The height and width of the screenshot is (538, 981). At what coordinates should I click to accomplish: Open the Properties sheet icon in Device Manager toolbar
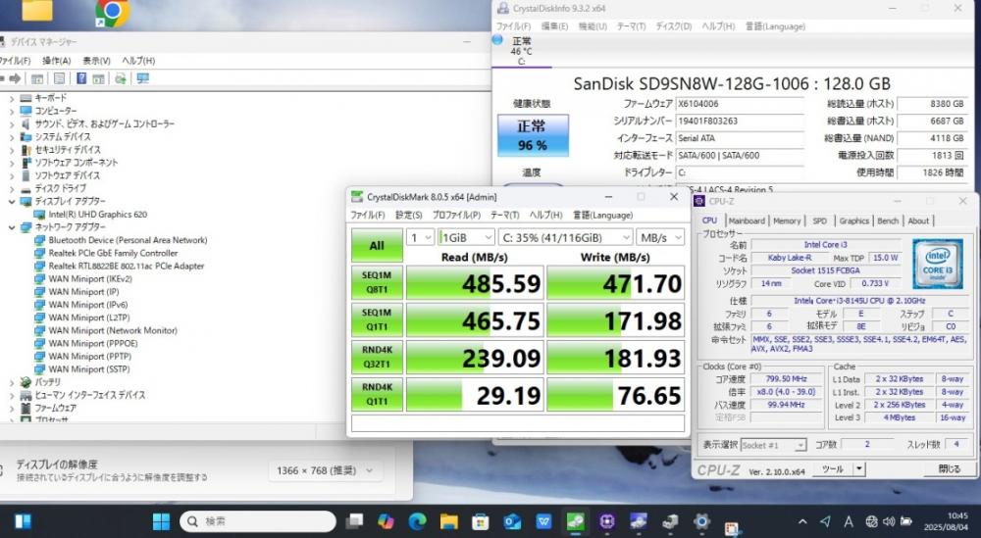[x=59, y=78]
